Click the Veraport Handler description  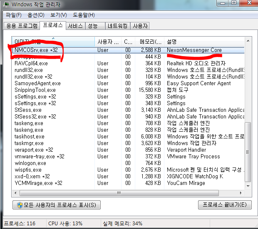click(x=186, y=150)
